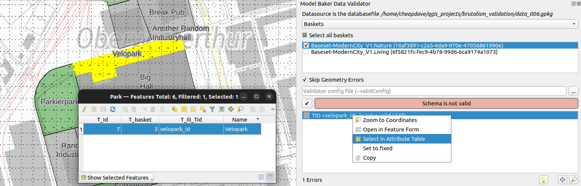
Task: Click the filter funnel icon
Action: tap(212, 109)
